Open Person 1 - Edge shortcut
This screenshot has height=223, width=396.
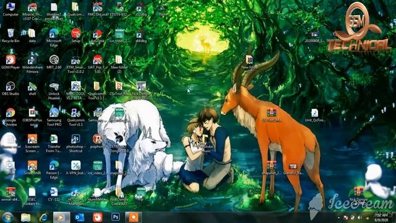tap(54, 170)
